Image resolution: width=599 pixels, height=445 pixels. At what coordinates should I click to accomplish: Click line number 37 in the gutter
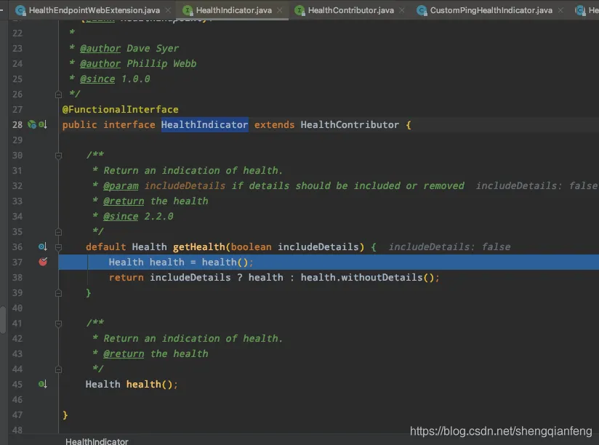tap(17, 262)
